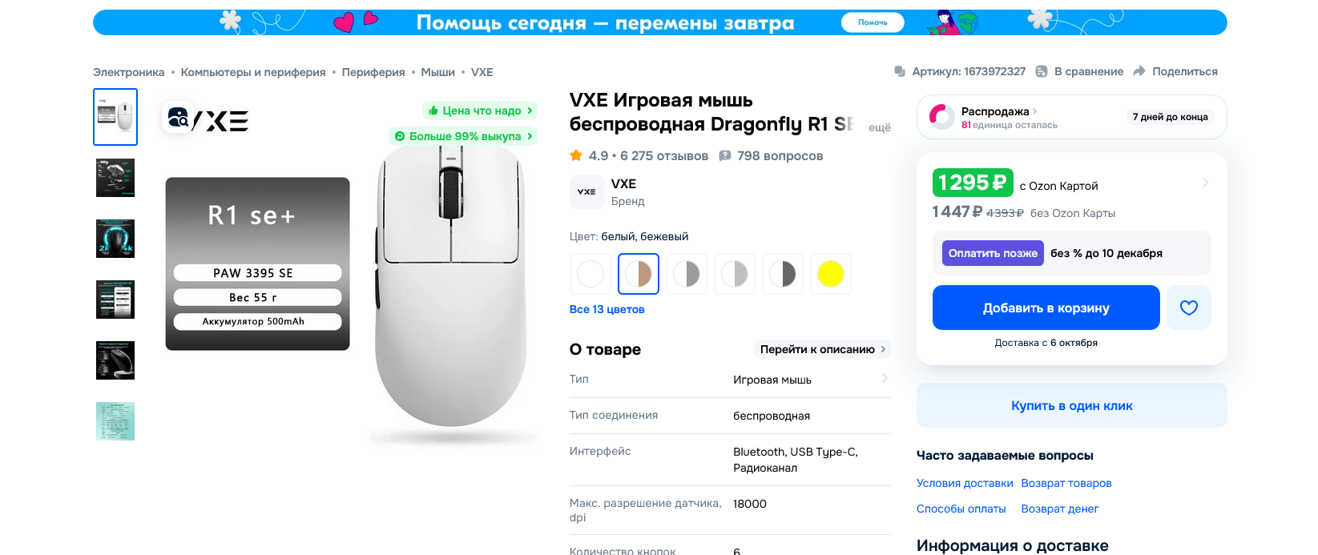Viewport: 1318px width, 555px height.
Task: Open the second product thumbnail image
Action: 115,178
